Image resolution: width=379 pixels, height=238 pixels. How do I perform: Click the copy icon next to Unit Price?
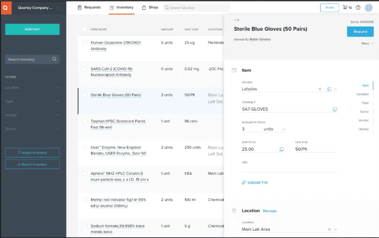(282, 149)
